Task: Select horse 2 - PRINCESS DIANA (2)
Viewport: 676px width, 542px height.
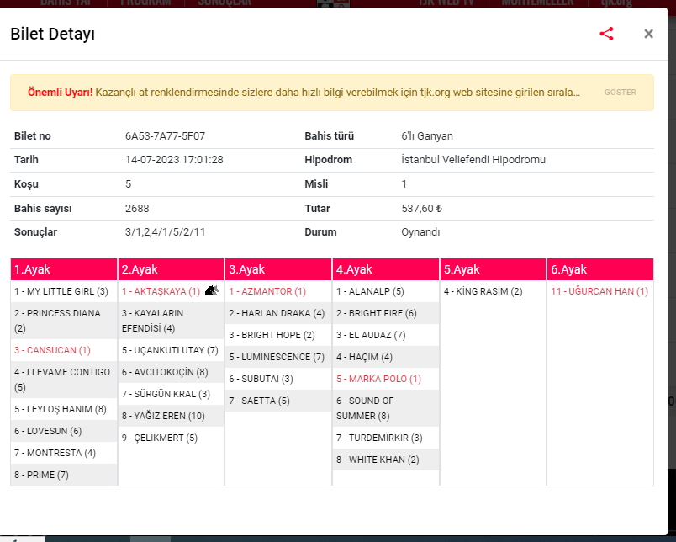Action: (64, 321)
